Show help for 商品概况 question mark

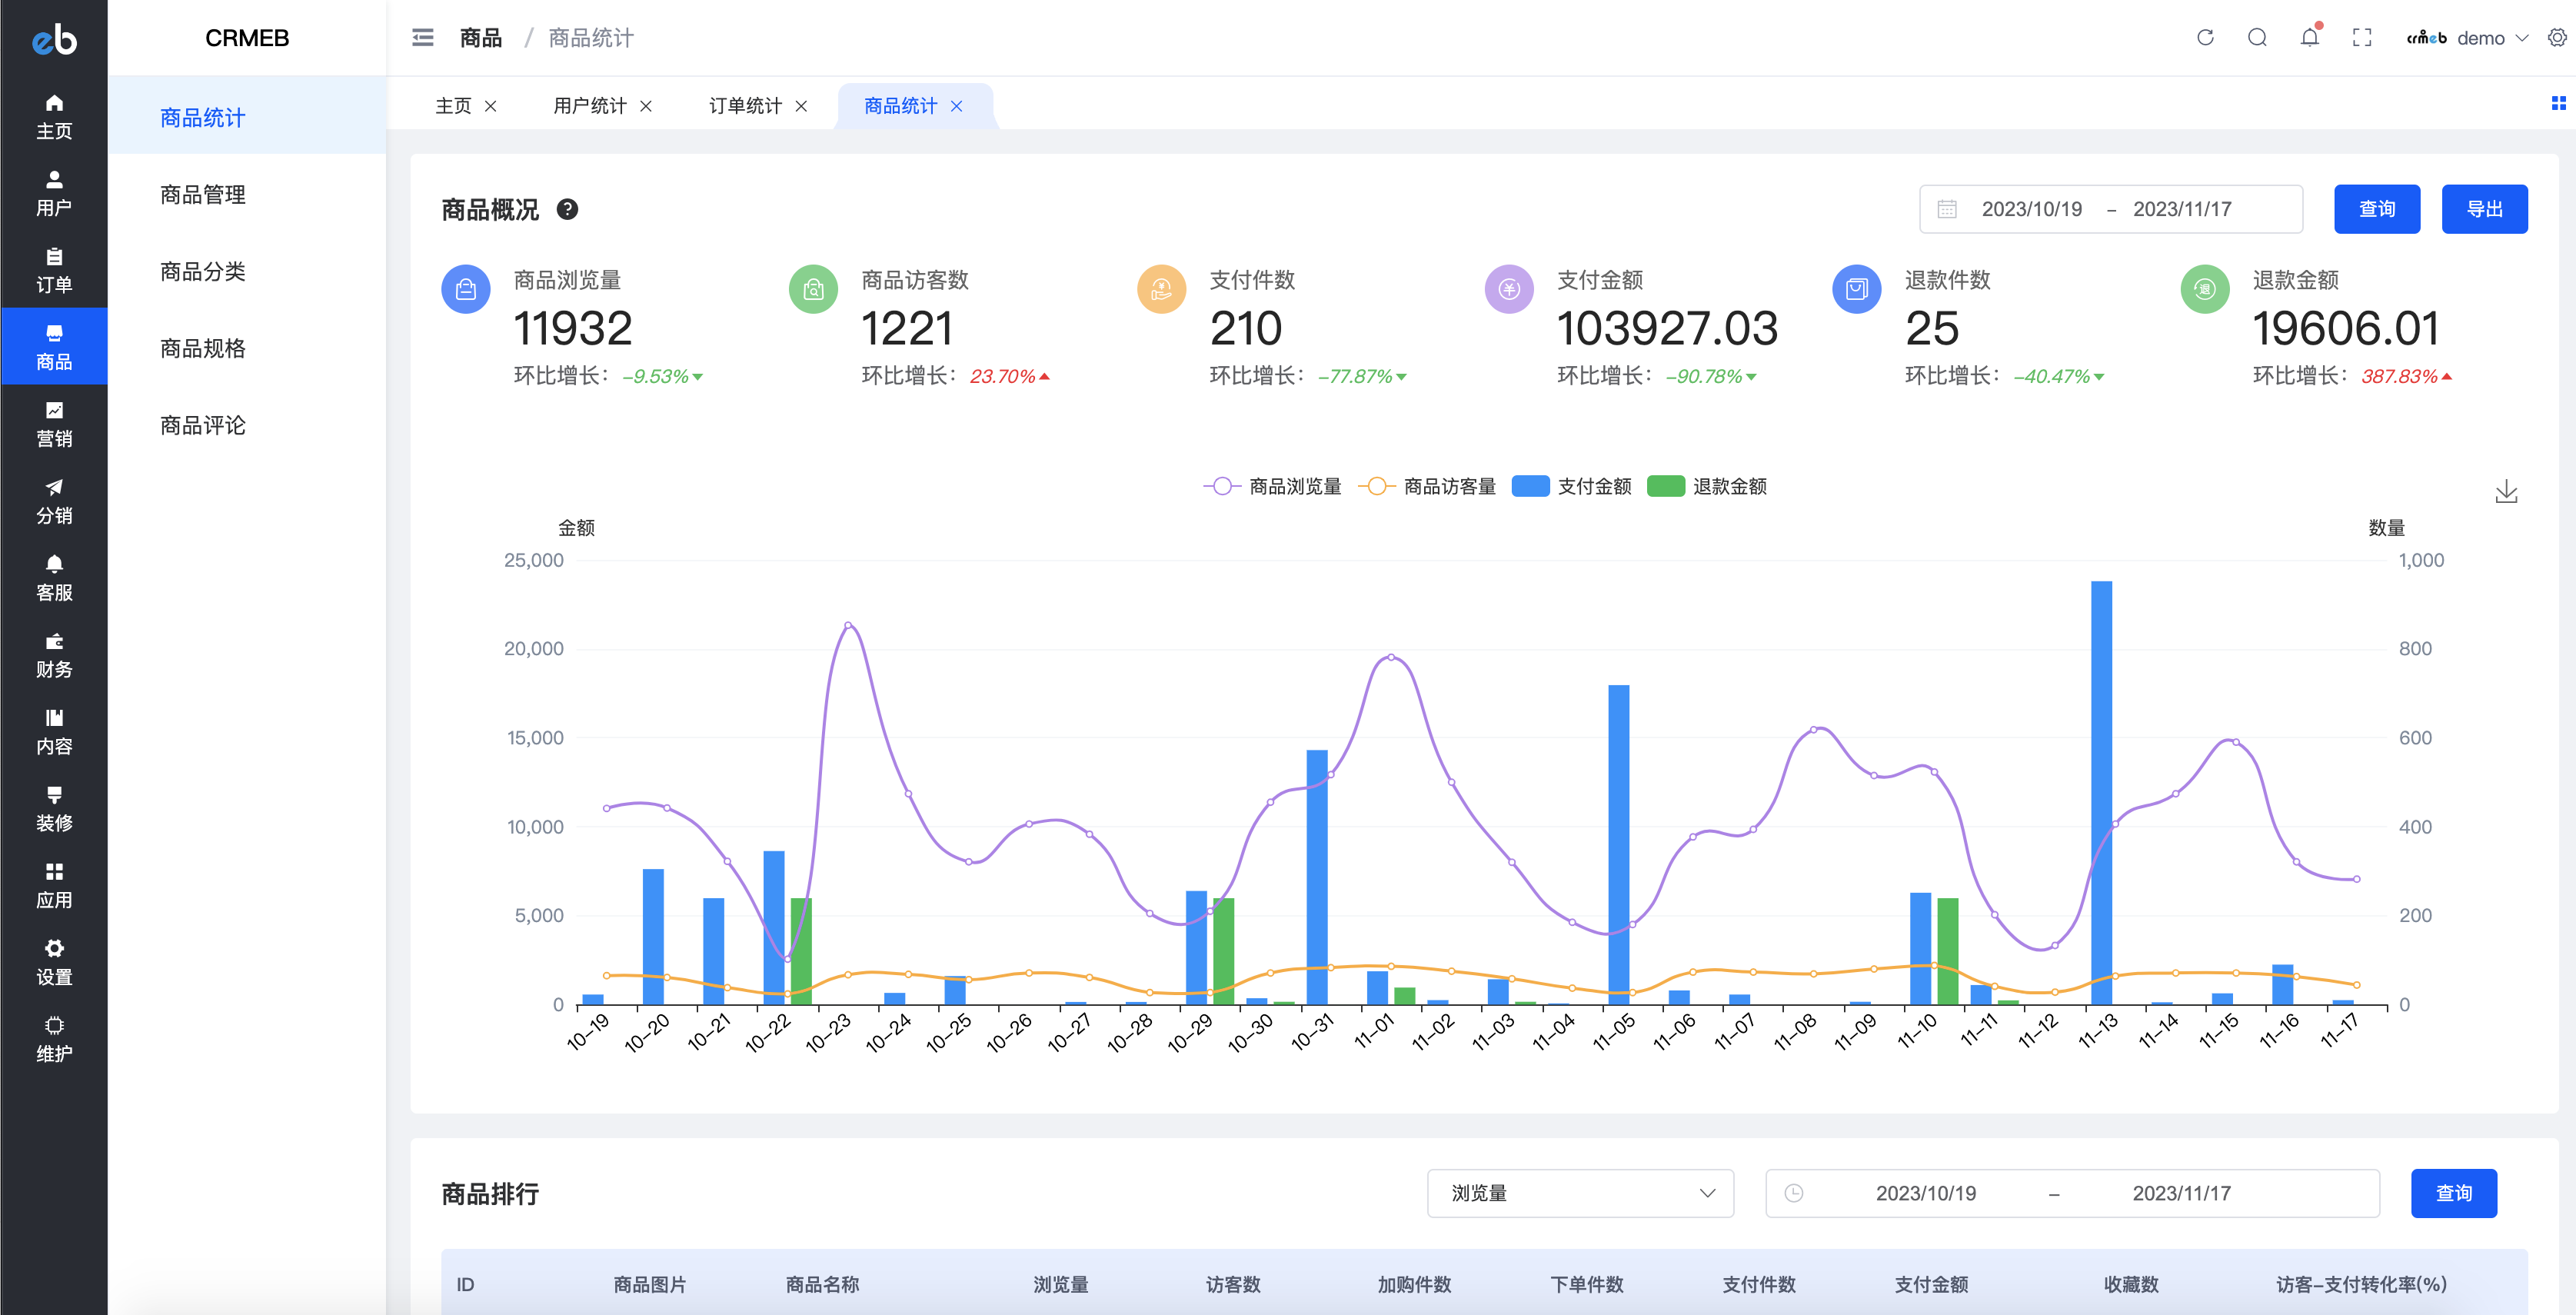click(x=567, y=209)
